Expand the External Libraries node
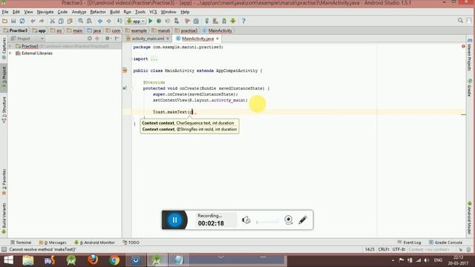 point(10,53)
